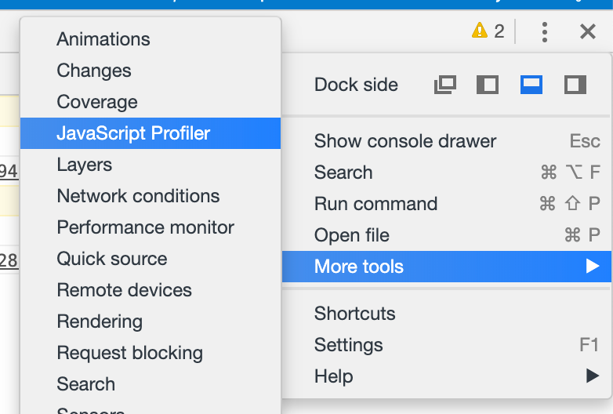Open Search from the More tools submenu
The width and height of the screenshot is (613, 414).
[x=151, y=384]
